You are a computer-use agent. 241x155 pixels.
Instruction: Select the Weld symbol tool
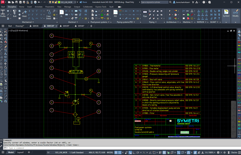coord(25,13)
